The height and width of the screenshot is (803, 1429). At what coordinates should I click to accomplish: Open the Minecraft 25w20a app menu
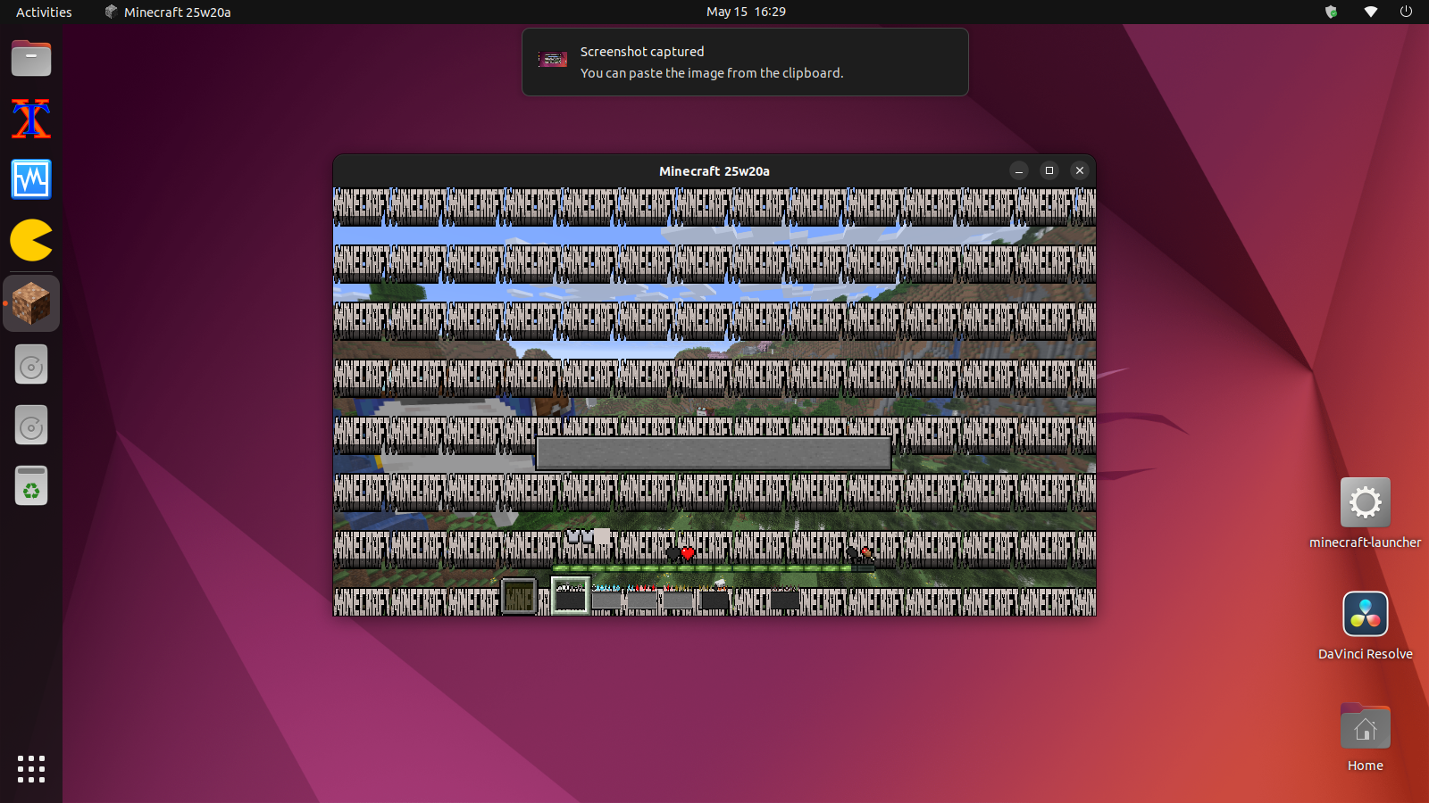tap(168, 12)
